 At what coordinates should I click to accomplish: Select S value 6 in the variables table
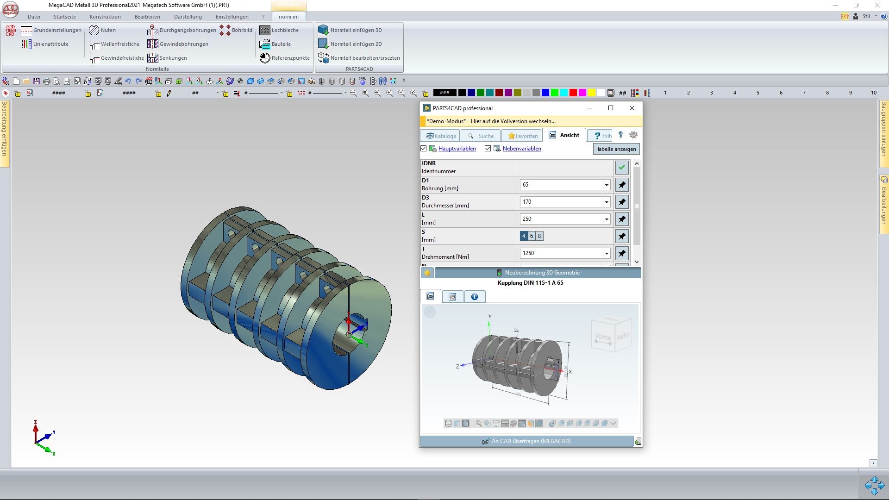[x=532, y=236]
